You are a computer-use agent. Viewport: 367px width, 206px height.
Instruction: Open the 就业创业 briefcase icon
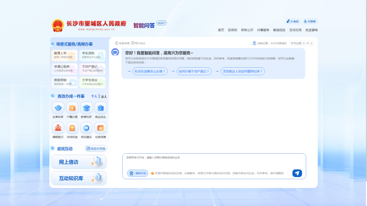point(101,108)
